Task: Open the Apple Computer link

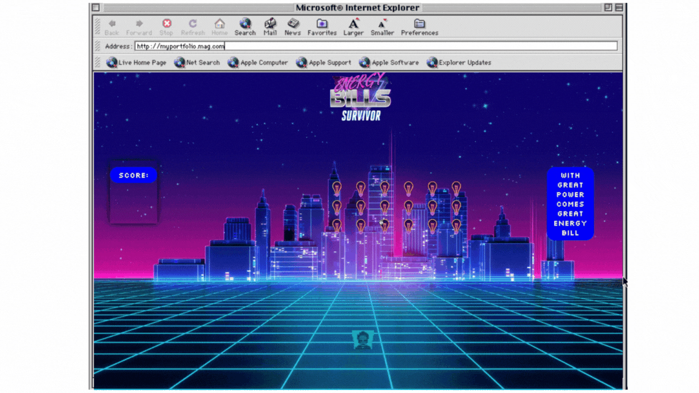Action: click(x=258, y=62)
